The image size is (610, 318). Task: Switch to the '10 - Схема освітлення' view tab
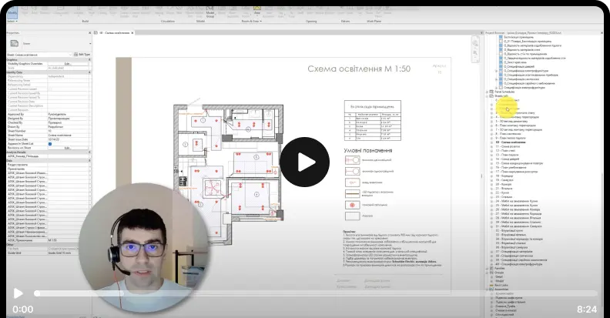[114, 33]
